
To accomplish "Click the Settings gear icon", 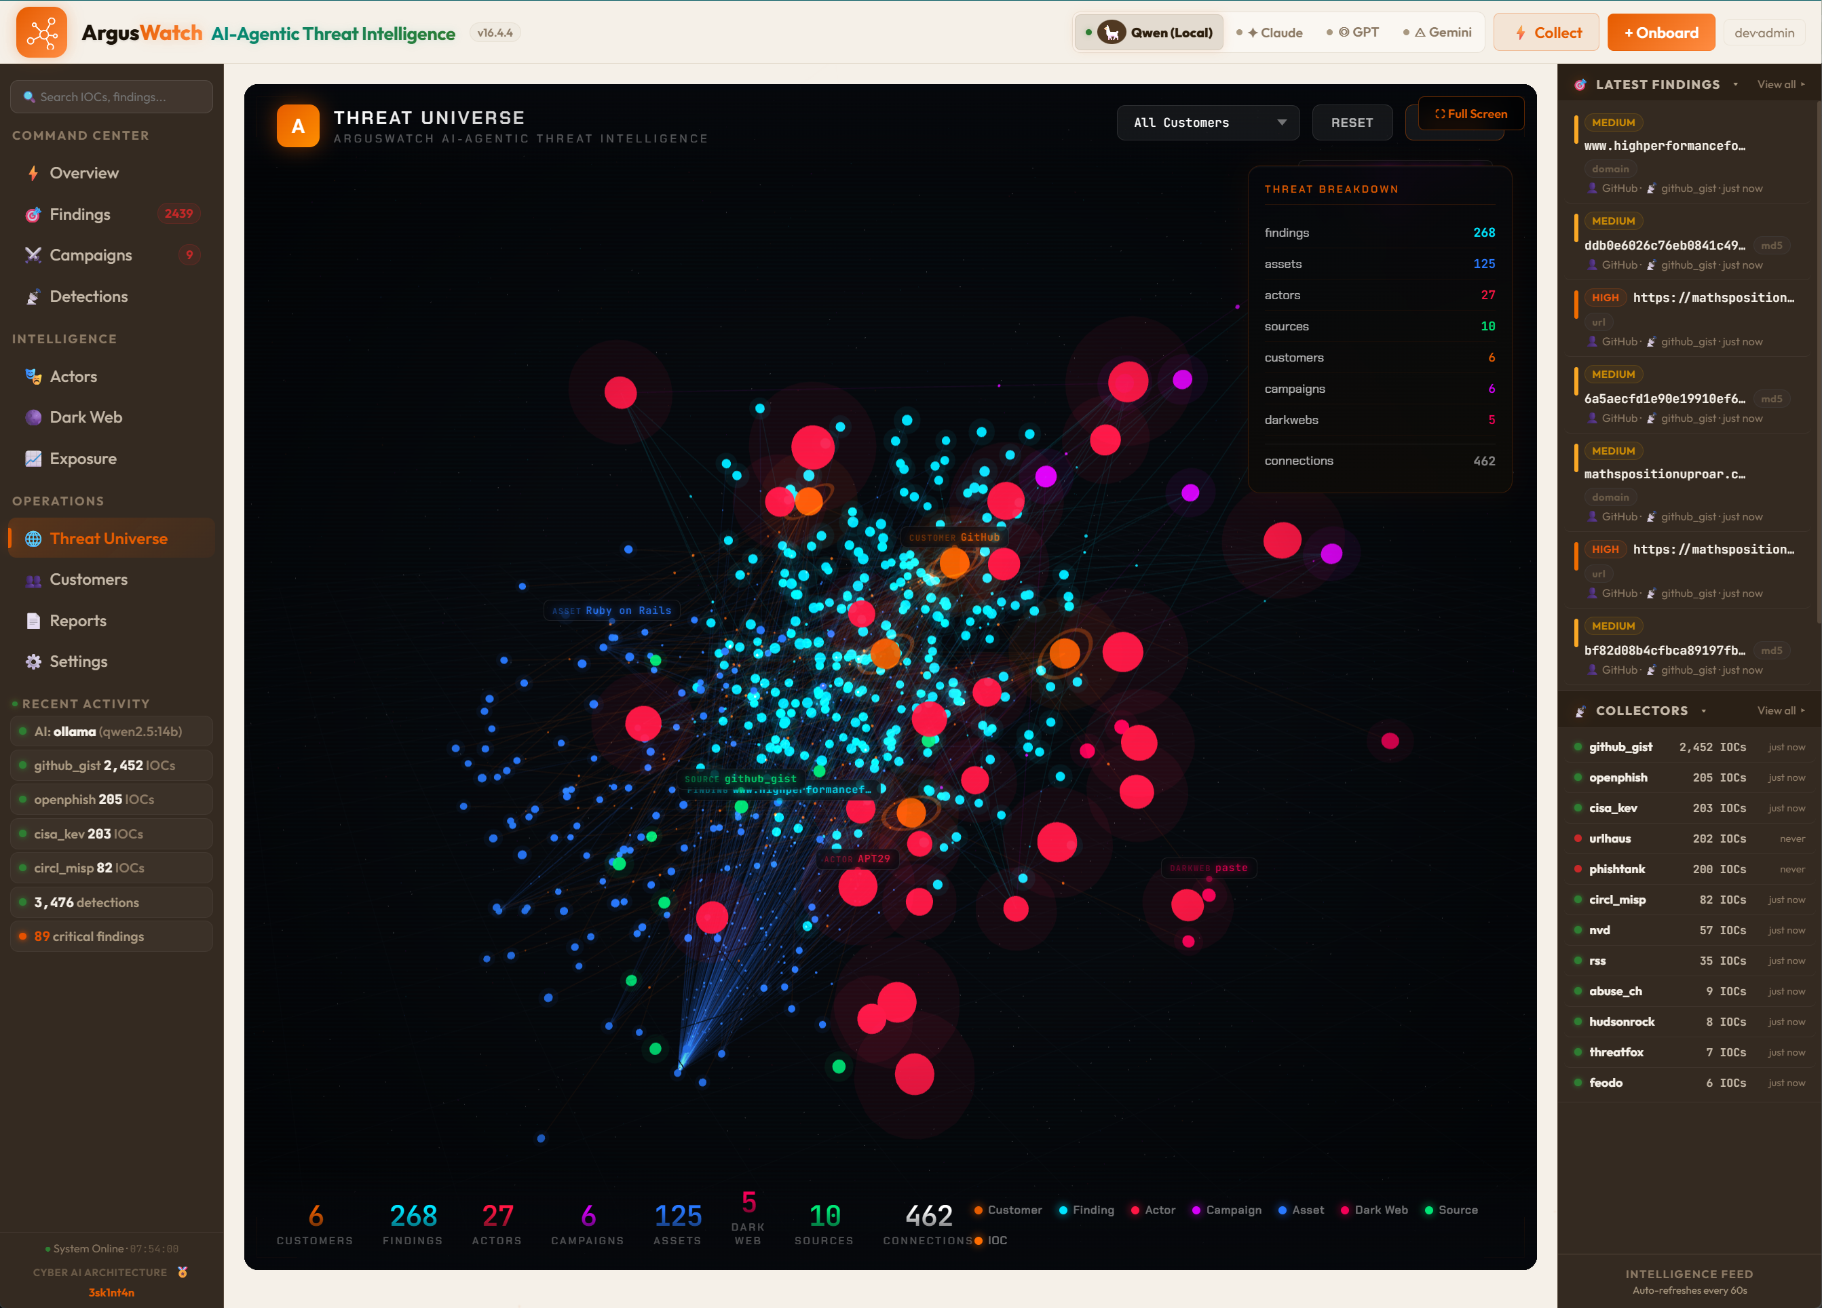I will click(x=33, y=661).
